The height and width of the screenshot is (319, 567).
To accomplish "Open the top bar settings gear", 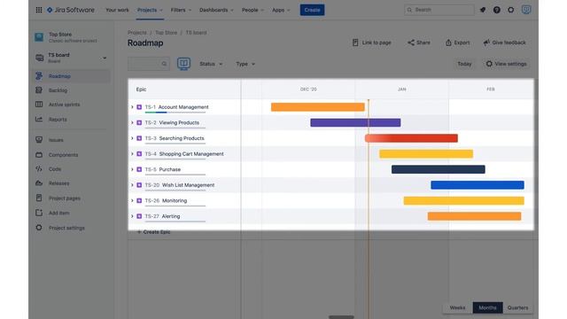I will 510,10.
